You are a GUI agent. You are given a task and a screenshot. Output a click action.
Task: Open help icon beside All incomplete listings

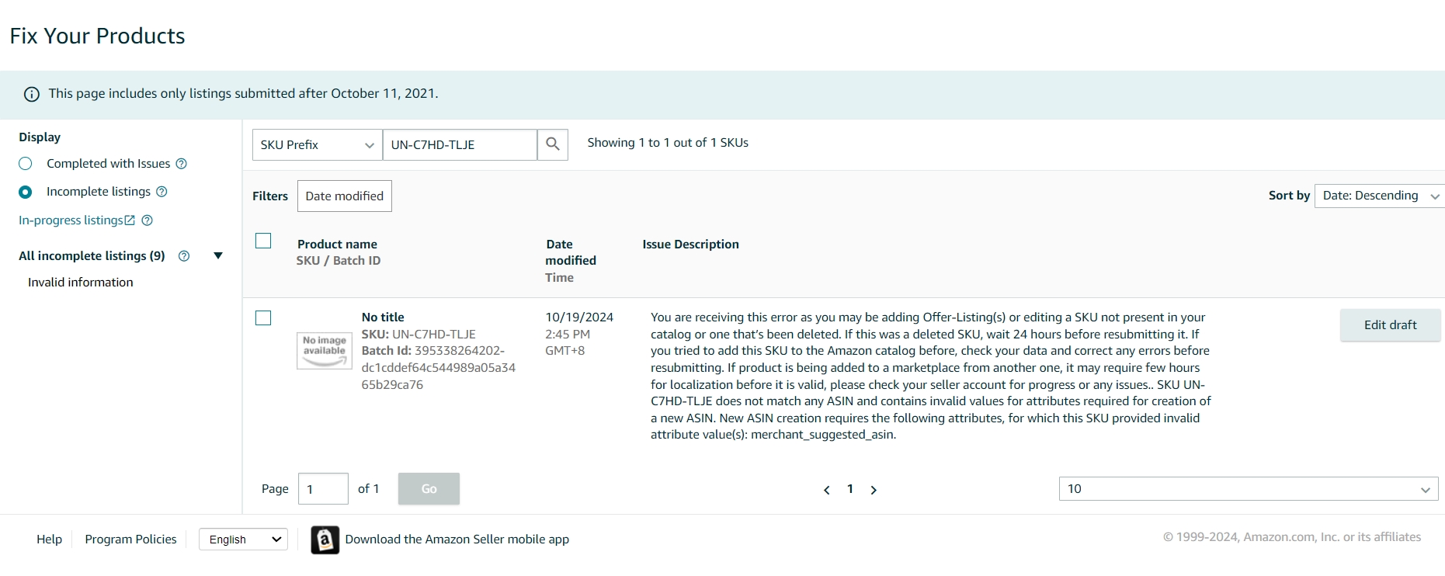tap(184, 256)
